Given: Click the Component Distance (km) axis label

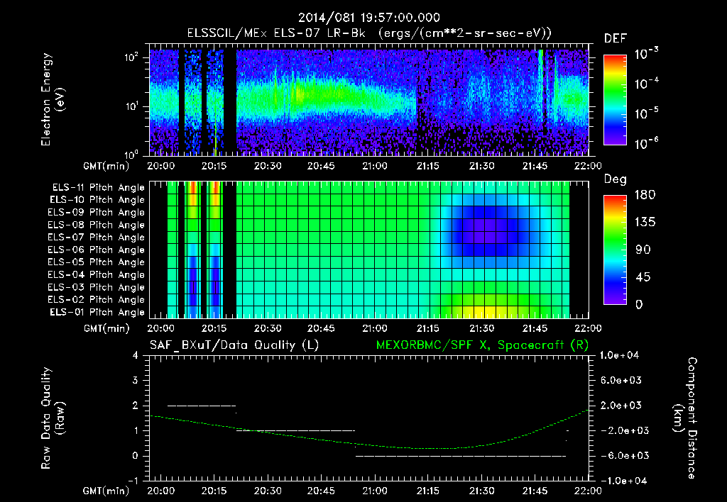Looking at the screenshot, I should (685, 418).
